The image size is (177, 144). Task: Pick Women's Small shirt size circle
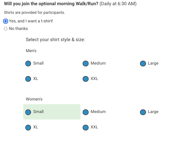click(28, 112)
